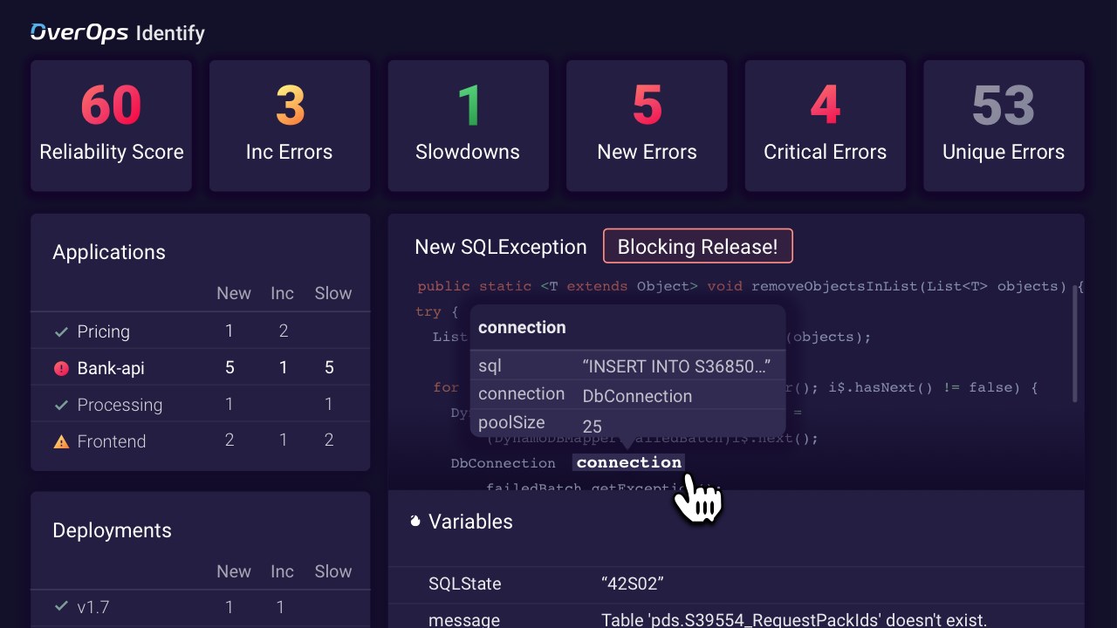The height and width of the screenshot is (628, 1117).
Task: Click the Inc column header in Deployments
Action: (x=282, y=572)
